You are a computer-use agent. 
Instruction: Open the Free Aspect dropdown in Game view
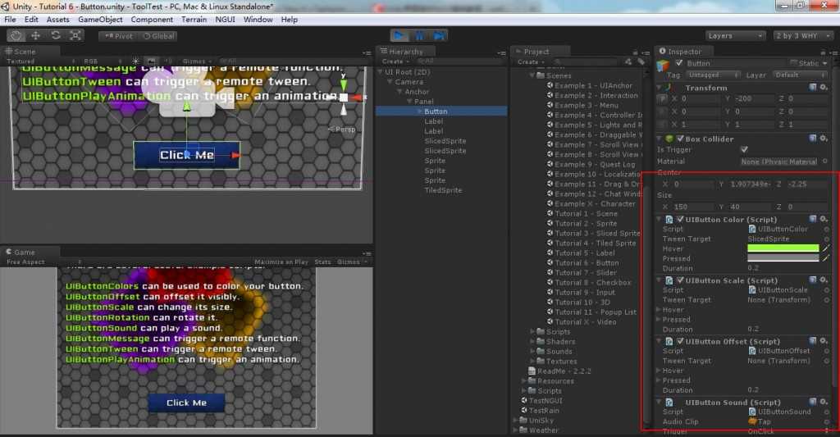point(43,262)
